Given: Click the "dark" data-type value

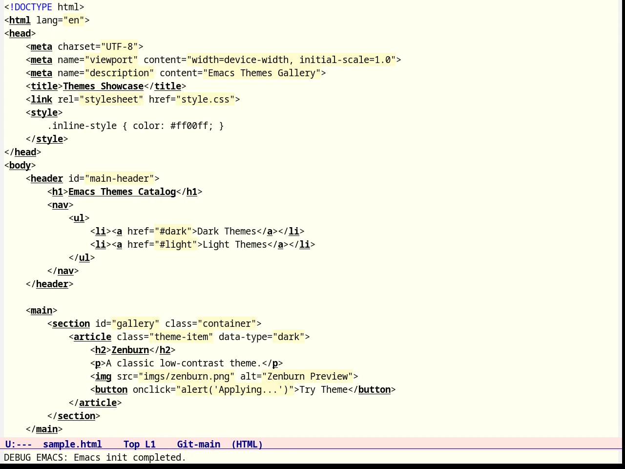Looking at the screenshot, I should coord(289,337).
